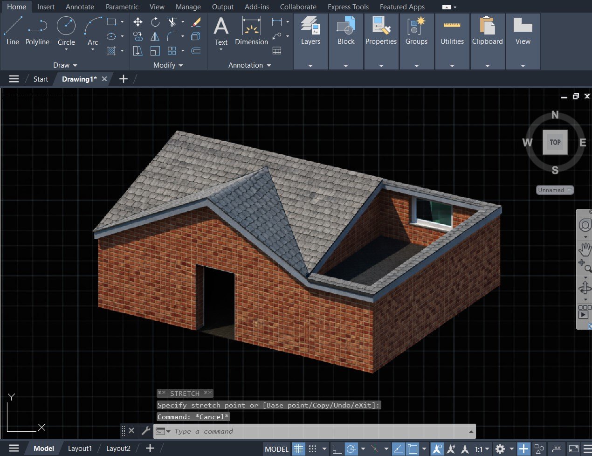Screen dimensions: 592x456
Task: Open the multiline Text tool
Action: coord(220,31)
